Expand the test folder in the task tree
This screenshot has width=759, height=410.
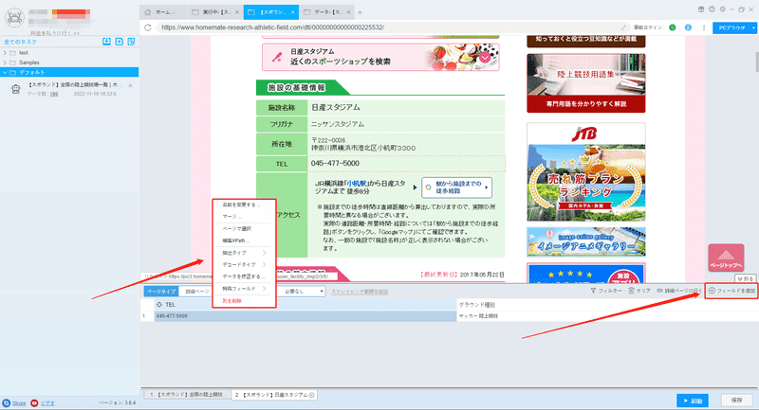5,53
